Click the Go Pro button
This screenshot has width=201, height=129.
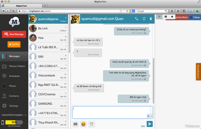pyautogui.click(x=14, y=44)
